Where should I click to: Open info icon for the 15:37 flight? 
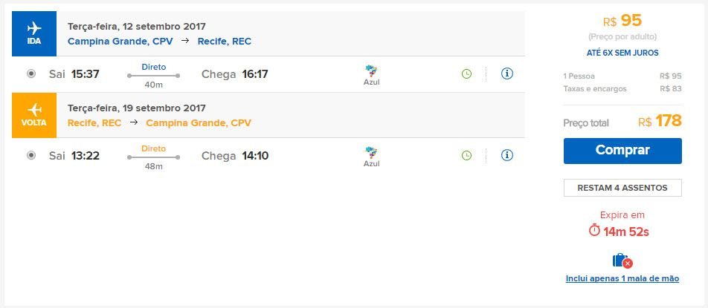tap(507, 73)
